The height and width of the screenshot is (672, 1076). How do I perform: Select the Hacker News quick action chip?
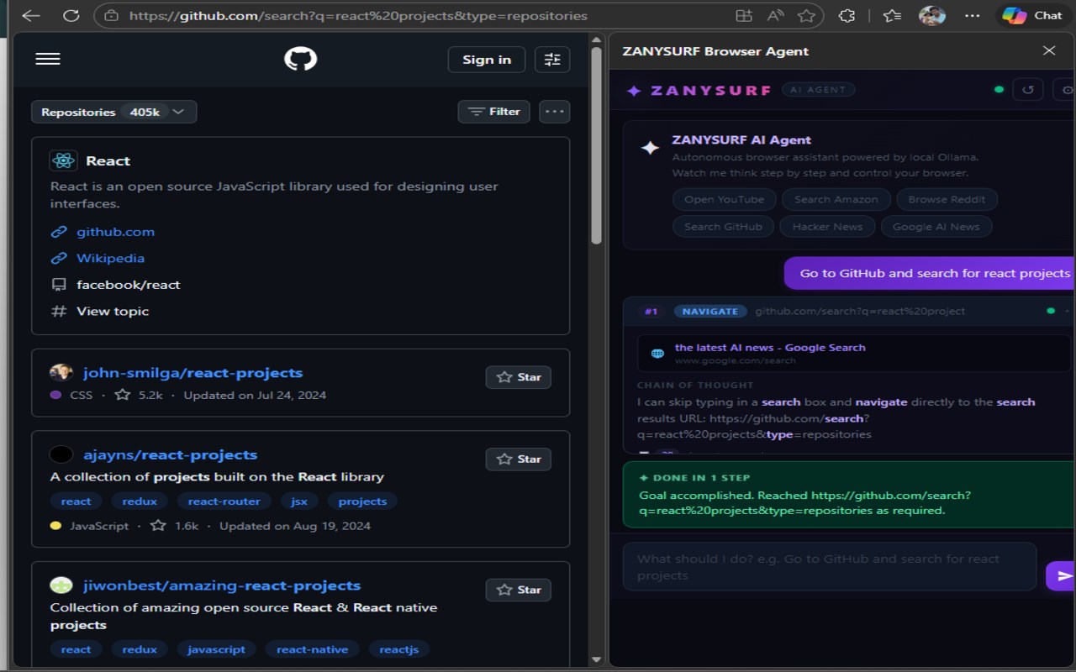pos(827,226)
